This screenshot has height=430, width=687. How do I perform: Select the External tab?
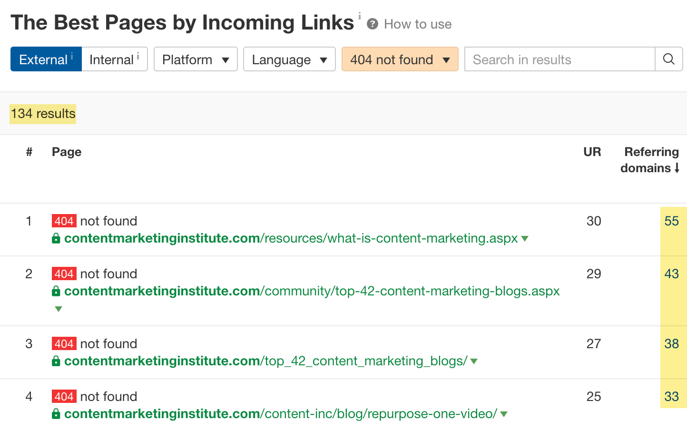[x=44, y=59]
